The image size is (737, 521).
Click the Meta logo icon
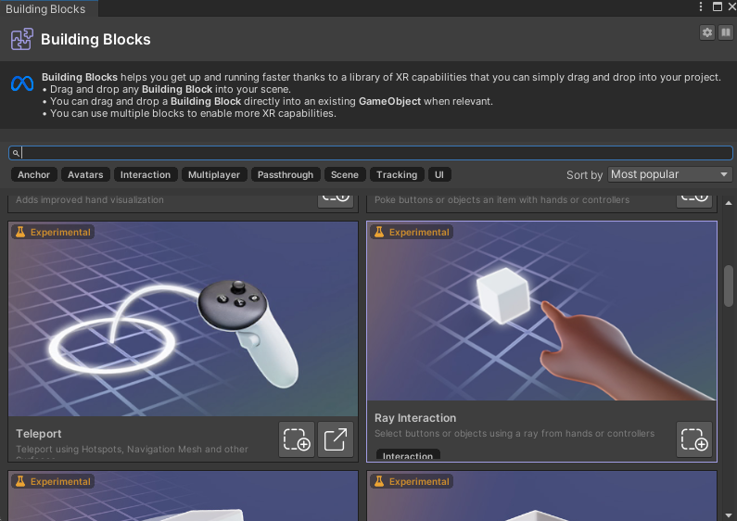pyautogui.click(x=22, y=83)
